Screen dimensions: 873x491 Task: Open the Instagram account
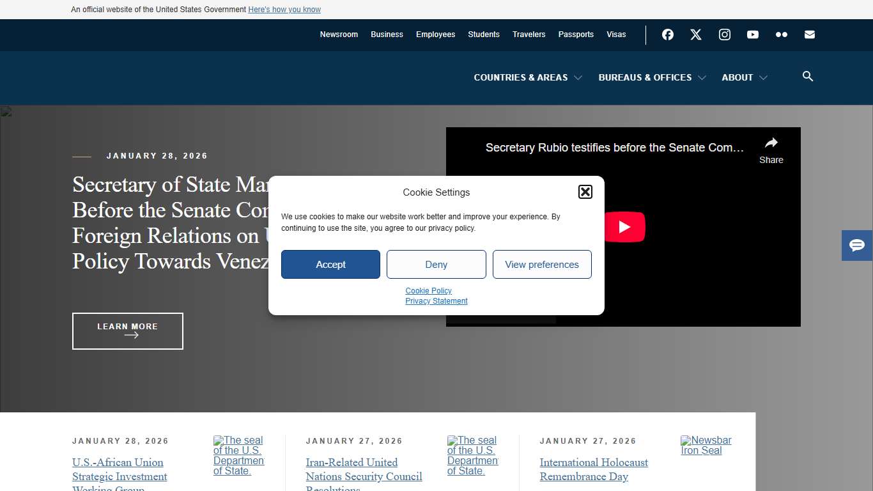point(724,35)
